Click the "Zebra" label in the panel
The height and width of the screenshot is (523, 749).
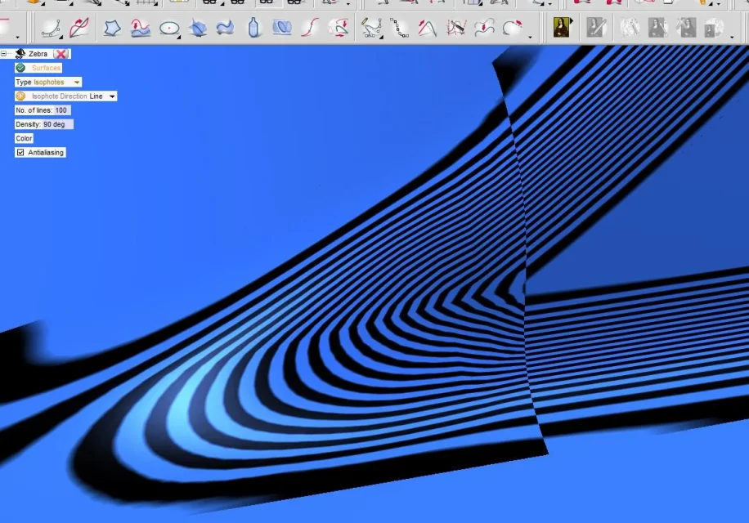click(38, 54)
